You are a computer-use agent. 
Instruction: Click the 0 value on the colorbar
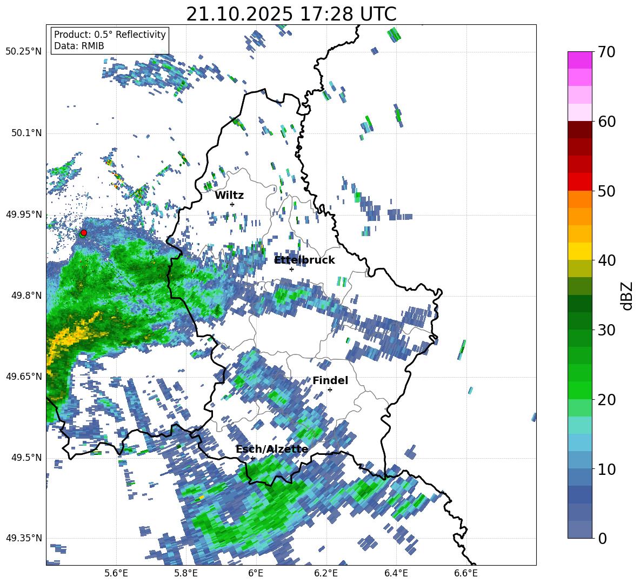point(602,538)
